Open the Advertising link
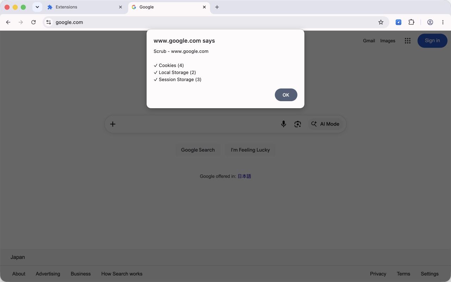The height and width of the screenshot is (282, 451). point(48,274)
